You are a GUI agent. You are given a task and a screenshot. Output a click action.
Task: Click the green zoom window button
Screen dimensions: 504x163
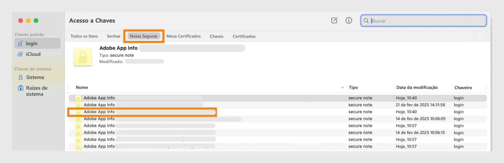pos(36,20)
